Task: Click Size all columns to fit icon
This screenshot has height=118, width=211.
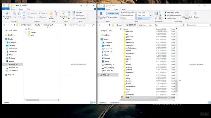Action: [160, 18]
